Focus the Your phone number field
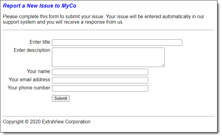The height and width of the screenshot is (137, 222). point(100,88)
